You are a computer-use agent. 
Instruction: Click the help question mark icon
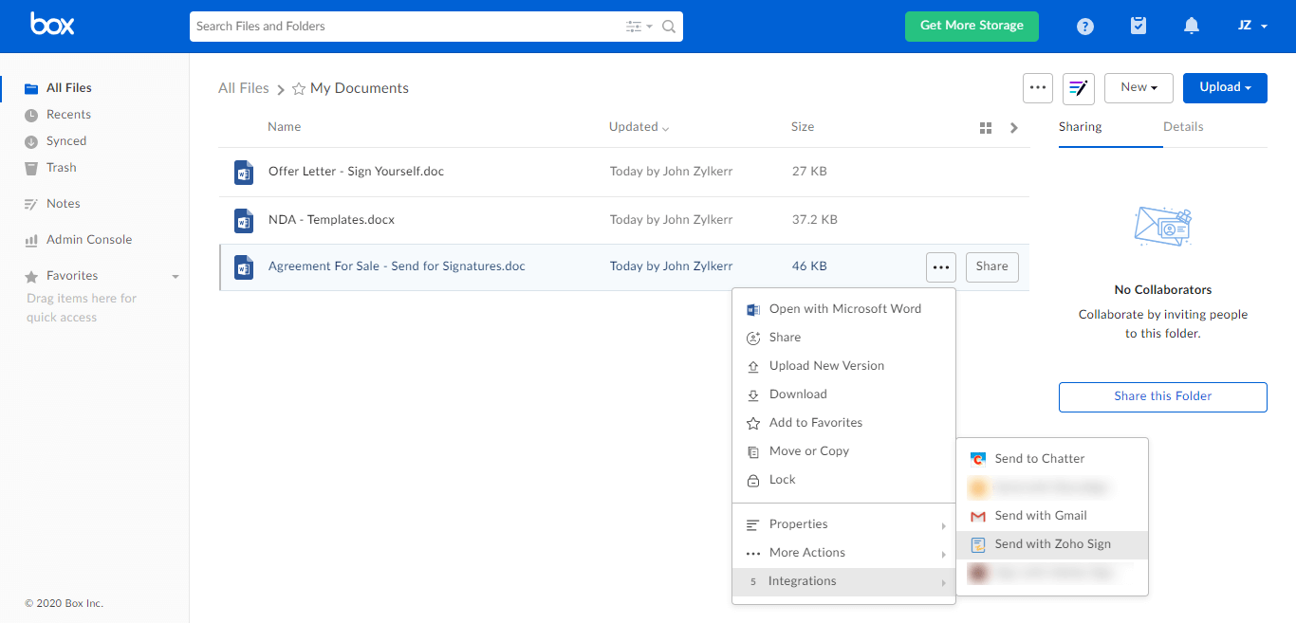point(1084,26)
